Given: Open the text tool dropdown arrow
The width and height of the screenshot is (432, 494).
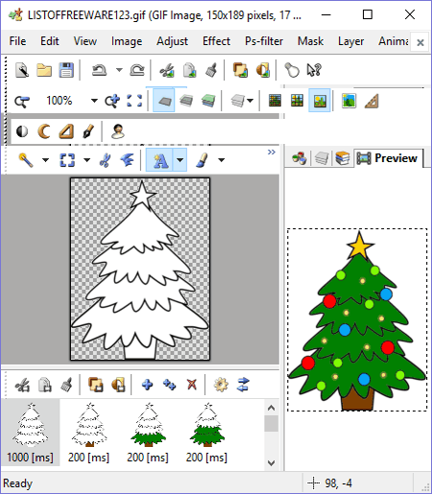Looking at the screenshot, I should (x=180, y=160).
